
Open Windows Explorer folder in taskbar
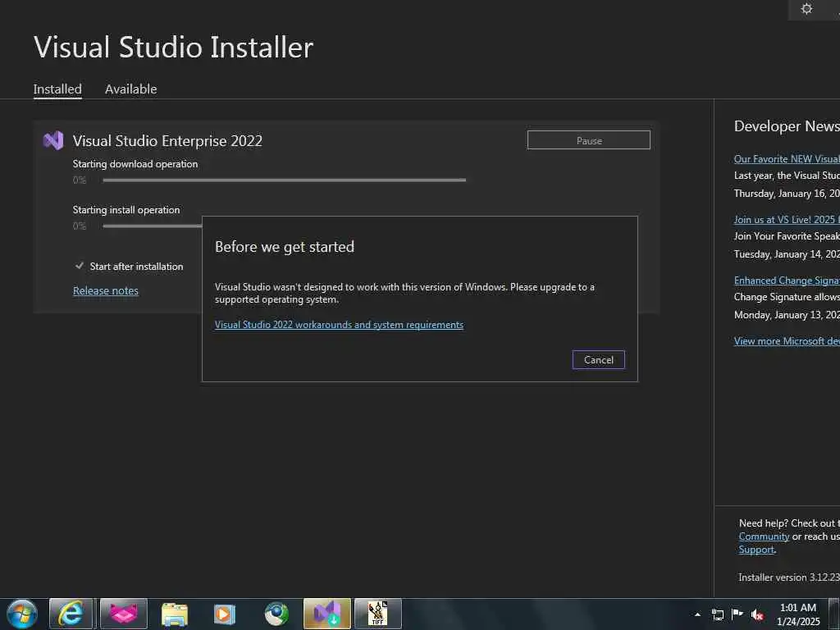174,614
